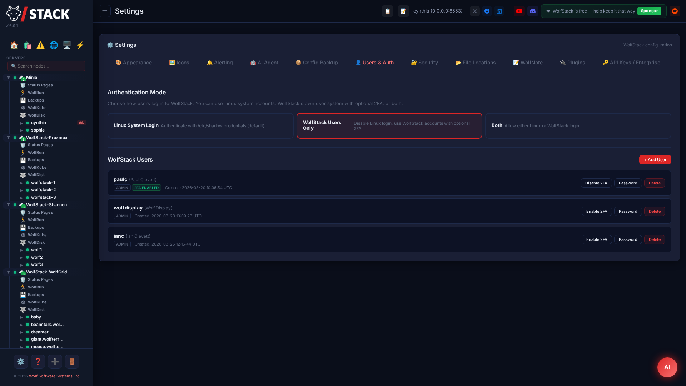Open the File Locations tab

476,63
